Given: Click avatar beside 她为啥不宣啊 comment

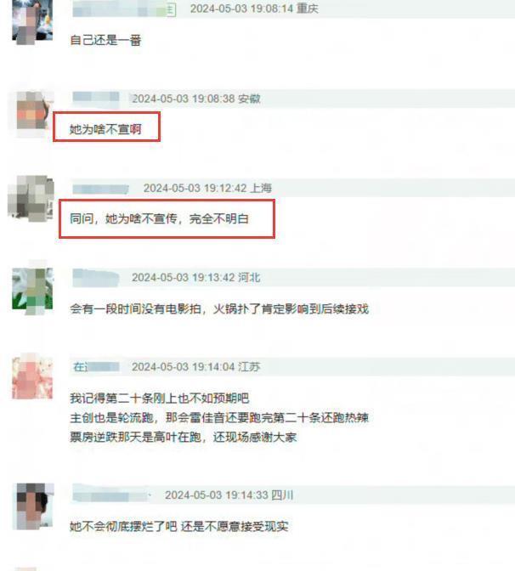Looking at the screenshot, I should coord(33,110).
